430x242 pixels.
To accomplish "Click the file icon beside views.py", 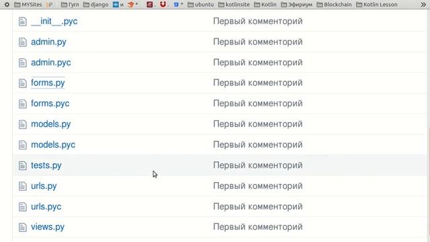I will coord(22,227).
